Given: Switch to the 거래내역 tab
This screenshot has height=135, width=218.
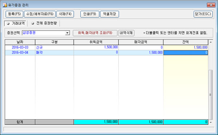Looking at the screenshot, I should pyautogui.click(x=16, y=23).
